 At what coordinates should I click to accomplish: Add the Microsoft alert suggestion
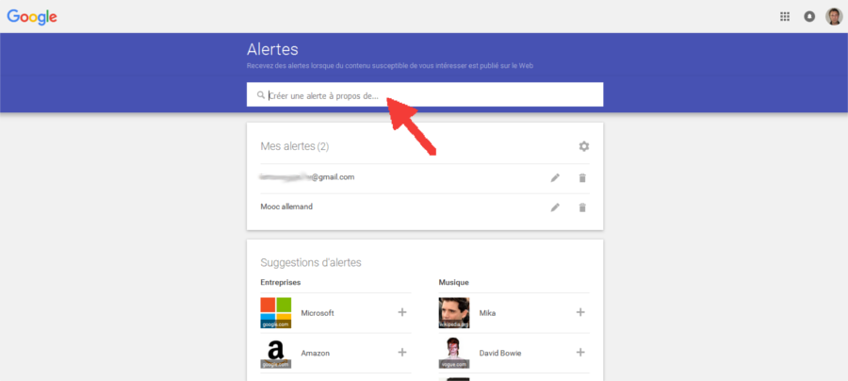tap(401, 312)
